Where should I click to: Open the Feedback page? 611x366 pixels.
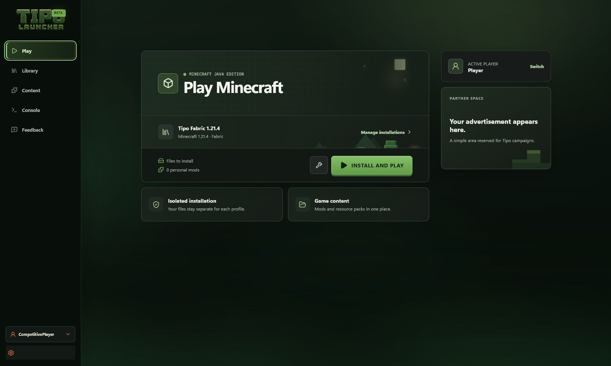(40, 130)
